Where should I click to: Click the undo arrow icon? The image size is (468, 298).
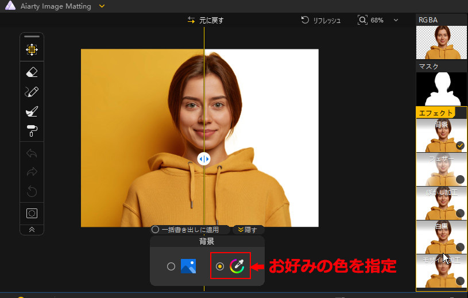tap(32, 153)
